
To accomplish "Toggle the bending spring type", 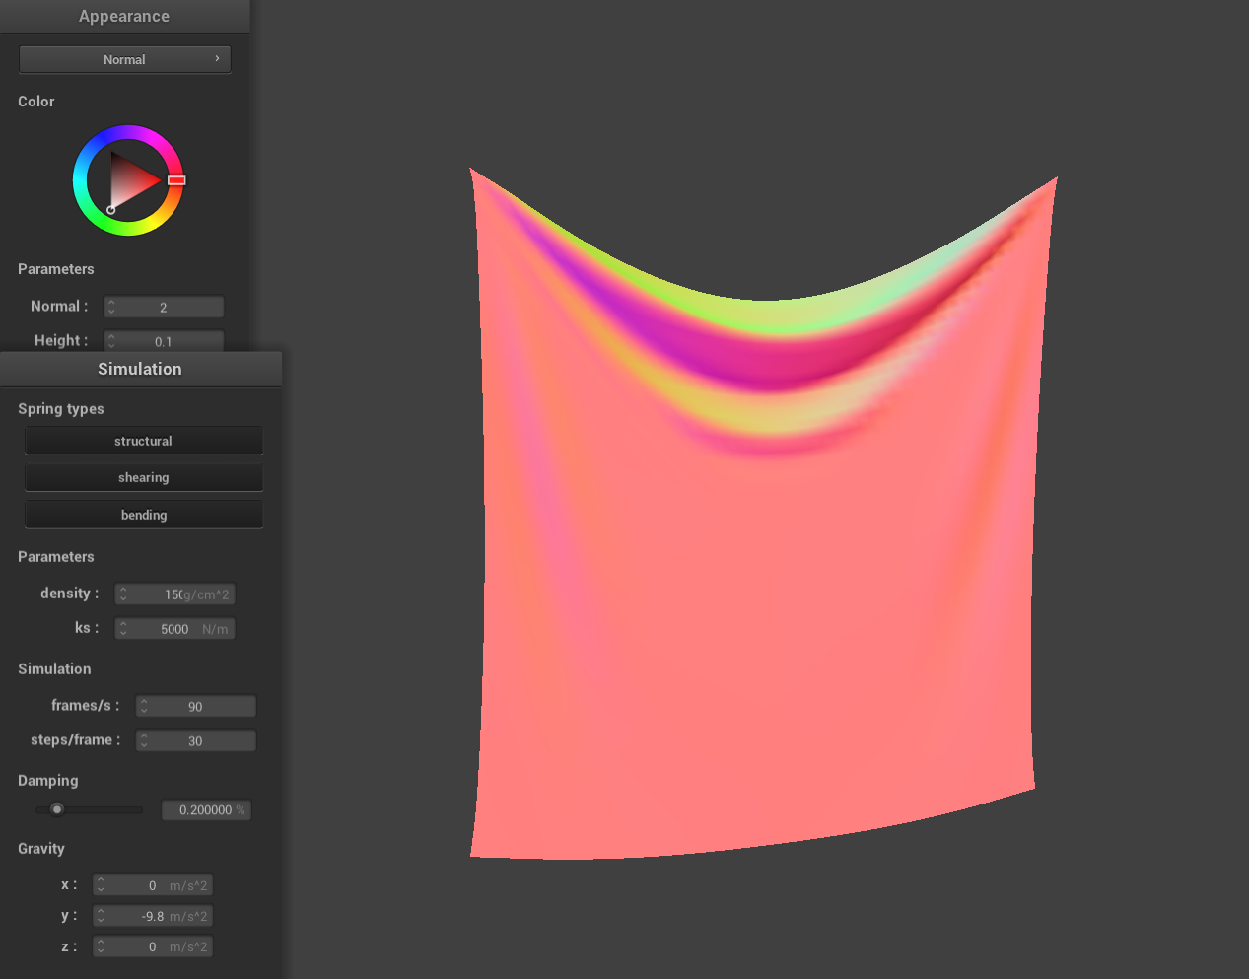I will [144, 515].
